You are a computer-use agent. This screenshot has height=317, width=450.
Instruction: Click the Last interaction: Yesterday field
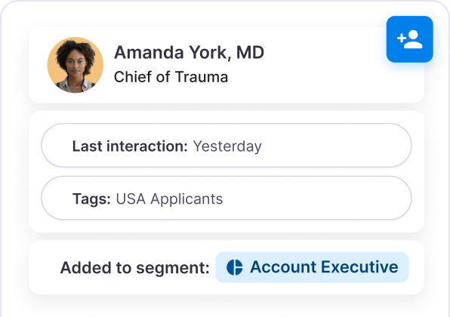[227, 146]
